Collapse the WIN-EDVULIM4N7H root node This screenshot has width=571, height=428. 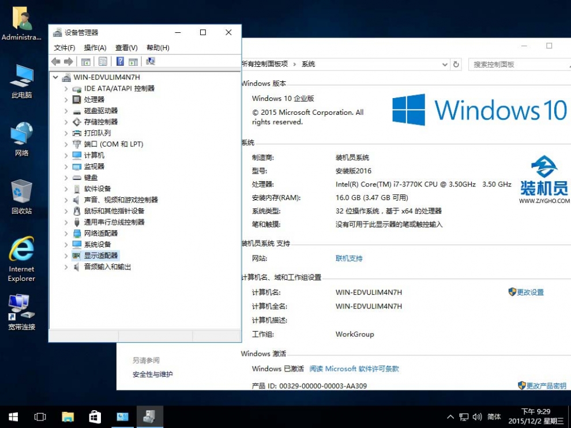tap(55, 77)
